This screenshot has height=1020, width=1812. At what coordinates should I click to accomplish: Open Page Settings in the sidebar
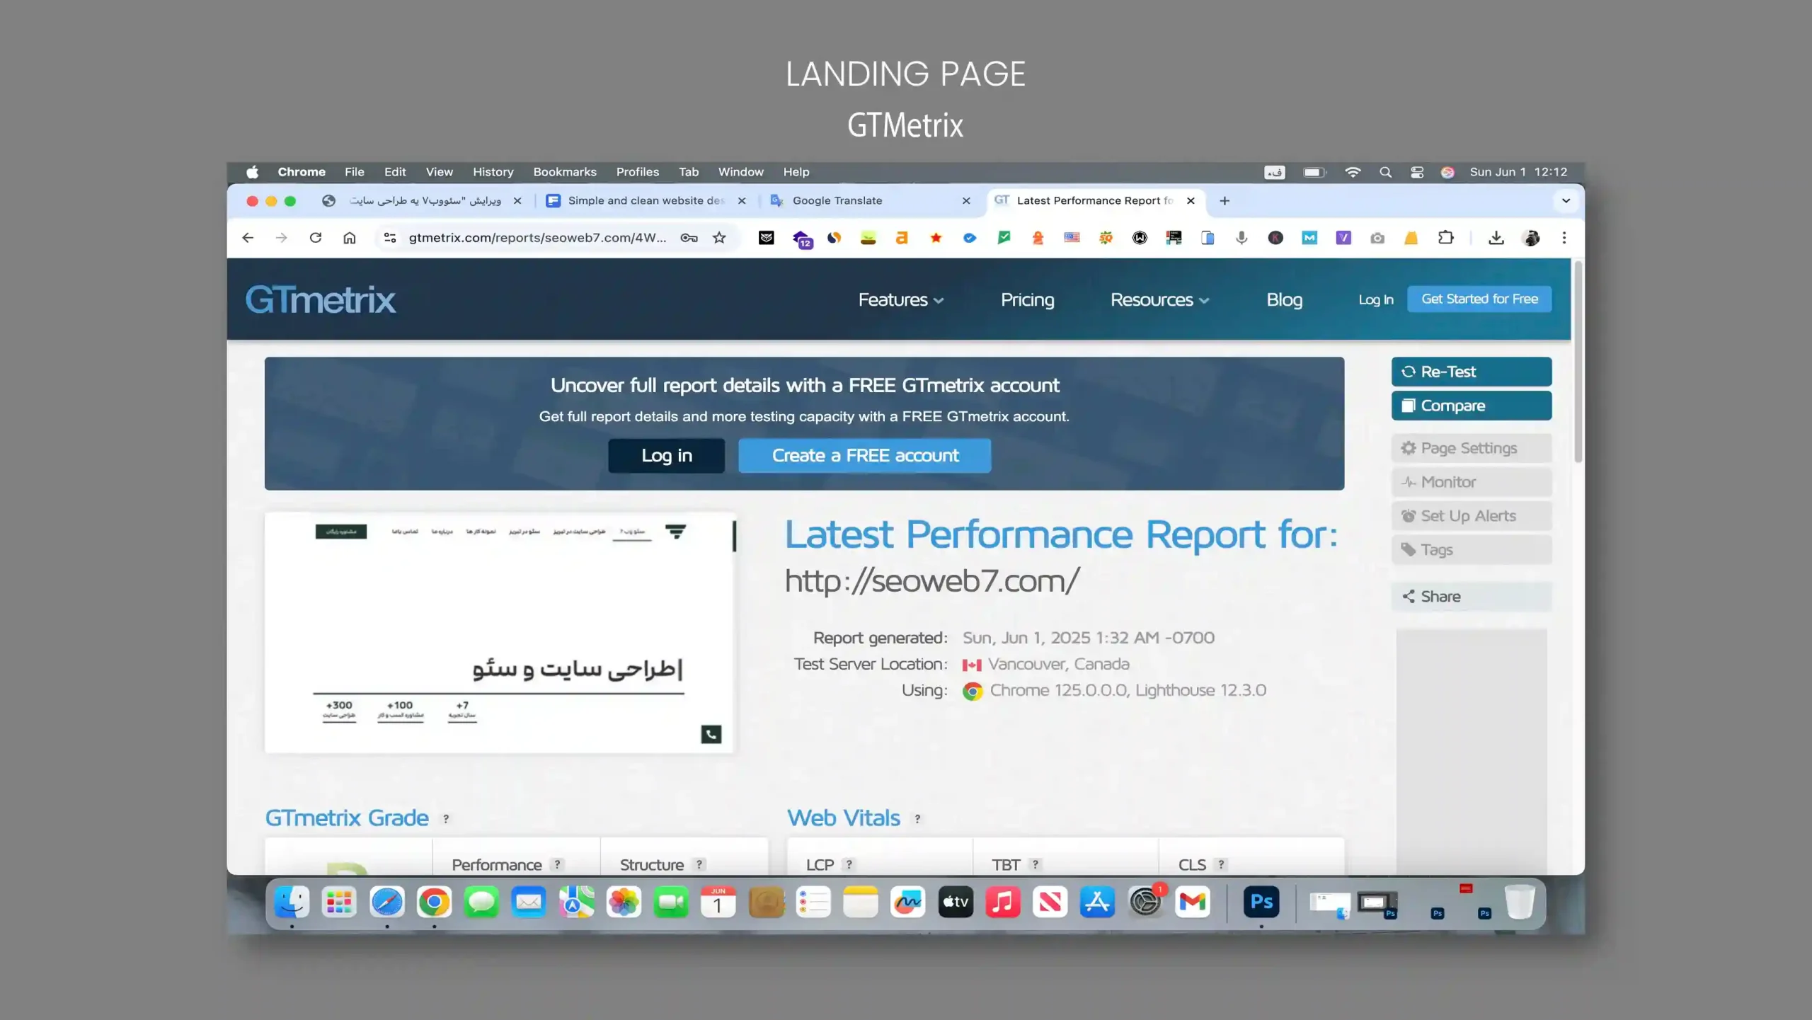coord(1472,448)
